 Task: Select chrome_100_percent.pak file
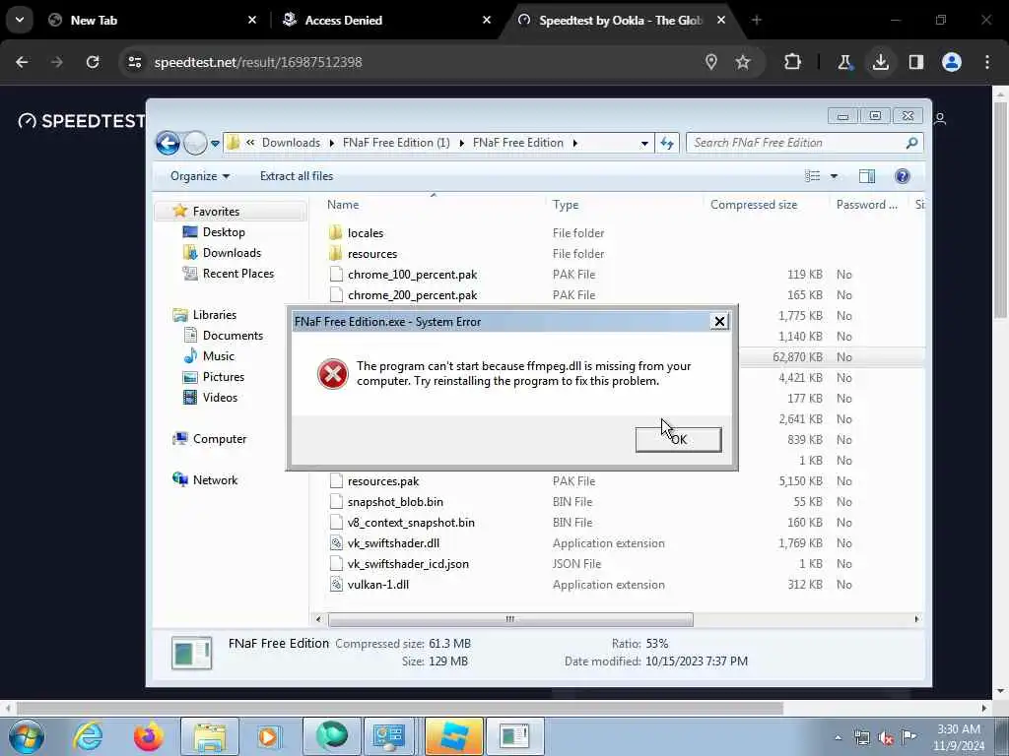[412, 274]
